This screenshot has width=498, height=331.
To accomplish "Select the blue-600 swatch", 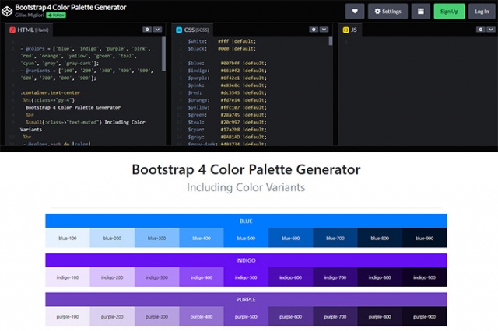I will coord(290,238).
